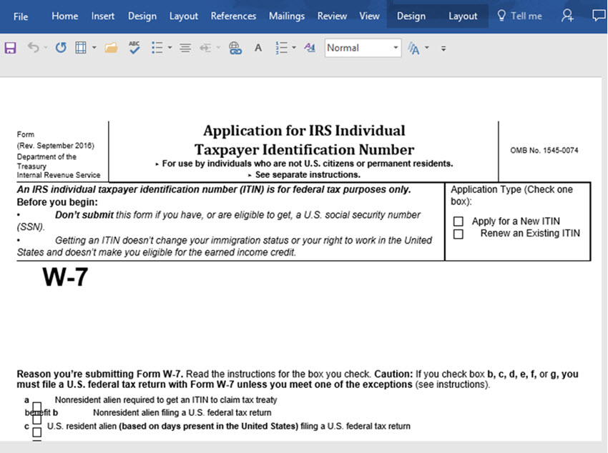This screenshot has width=608, height=453.
Task: Switch to the View tab
Action: 369,16
